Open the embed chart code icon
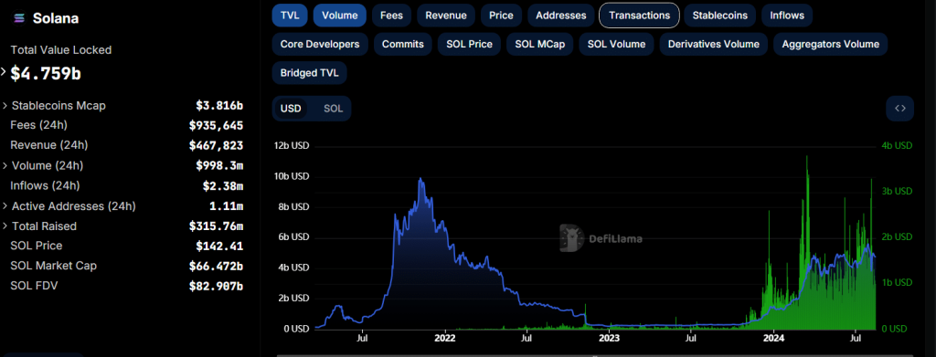The height and width of the screenshot is (357, 936). [900, 109]
